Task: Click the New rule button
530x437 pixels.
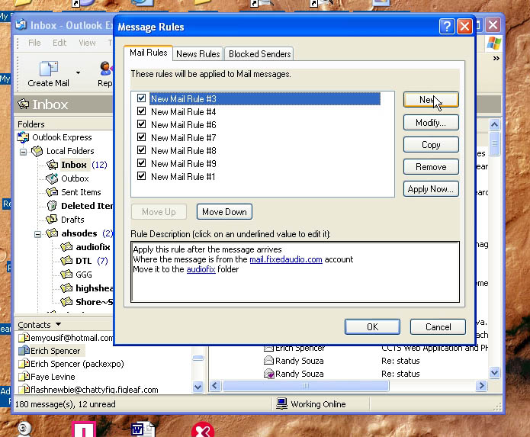Action: click(431, 100)
